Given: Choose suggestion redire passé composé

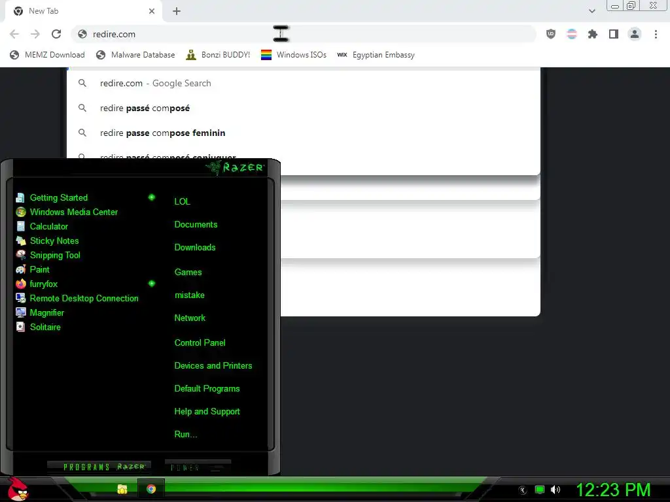Looking at the screenshot, I should pyautogui.click(x=304, y=108).
